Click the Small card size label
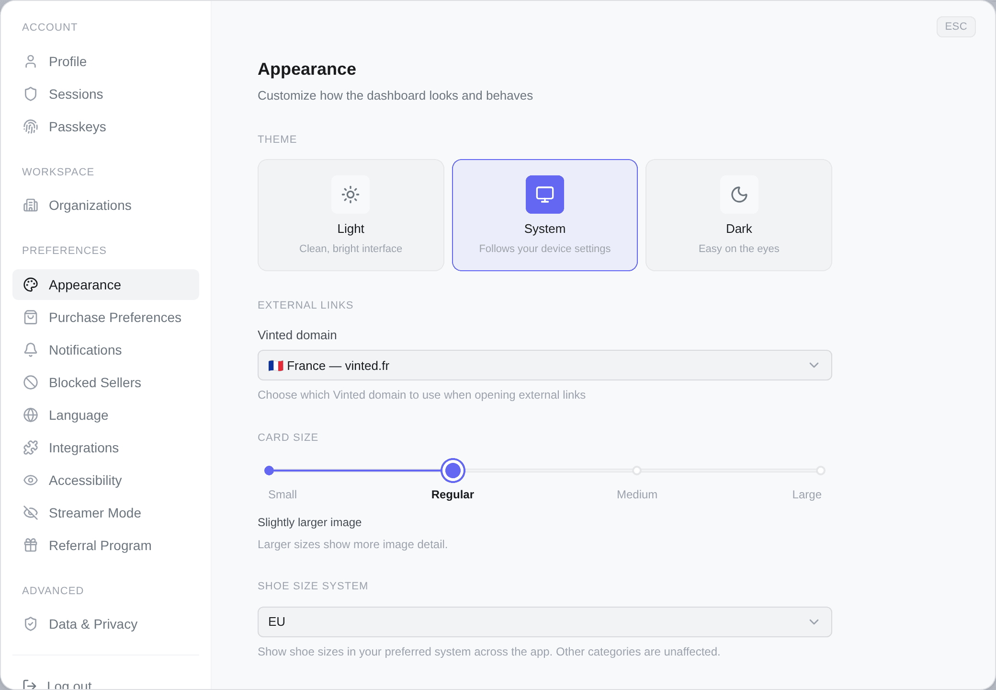This screenshot has width=996, height=690. click(x=283, y=495)
